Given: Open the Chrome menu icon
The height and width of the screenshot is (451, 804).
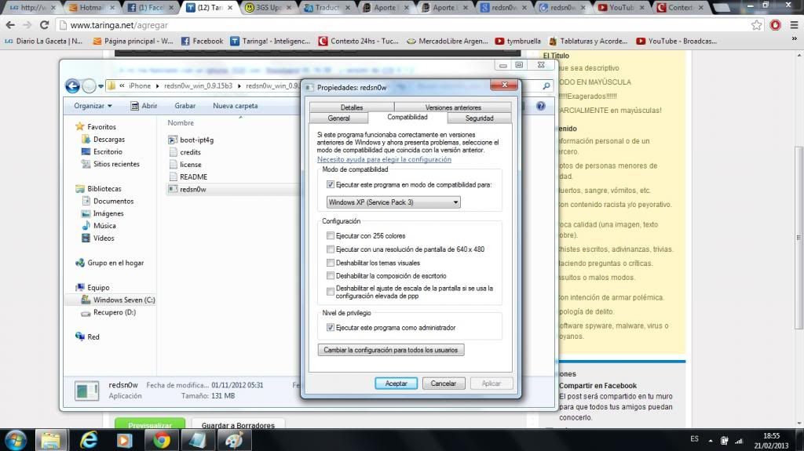Looking at the screenshot, I should click(794, 24).
